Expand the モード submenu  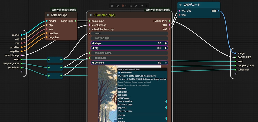coord(142,118)
